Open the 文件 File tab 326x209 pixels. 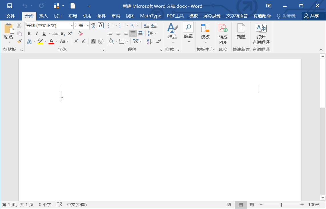coord(10,16)
